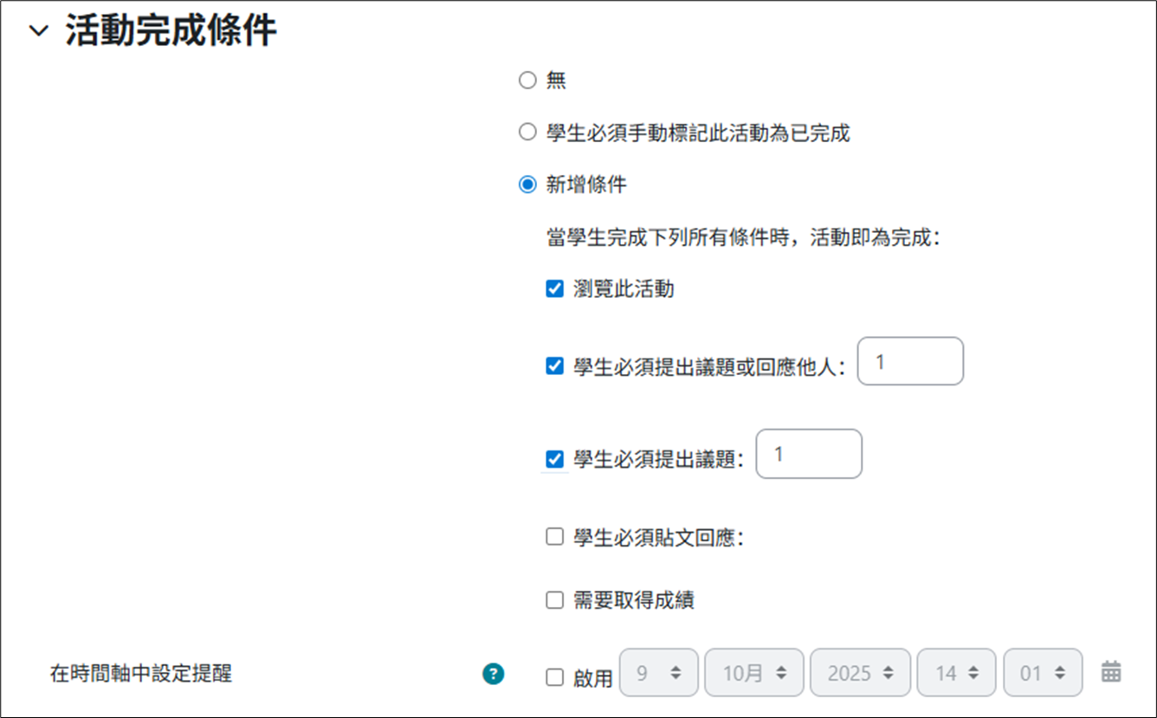Image resolution: width=1157 pixels, height=718 pixels.
Task: Uncheck the 學生必須提出議題 checkbox
Action: click(x=555, y=459)
